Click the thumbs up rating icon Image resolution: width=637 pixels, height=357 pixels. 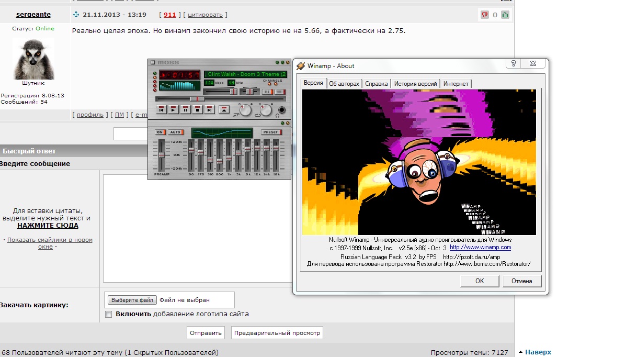tap(505, 15)
